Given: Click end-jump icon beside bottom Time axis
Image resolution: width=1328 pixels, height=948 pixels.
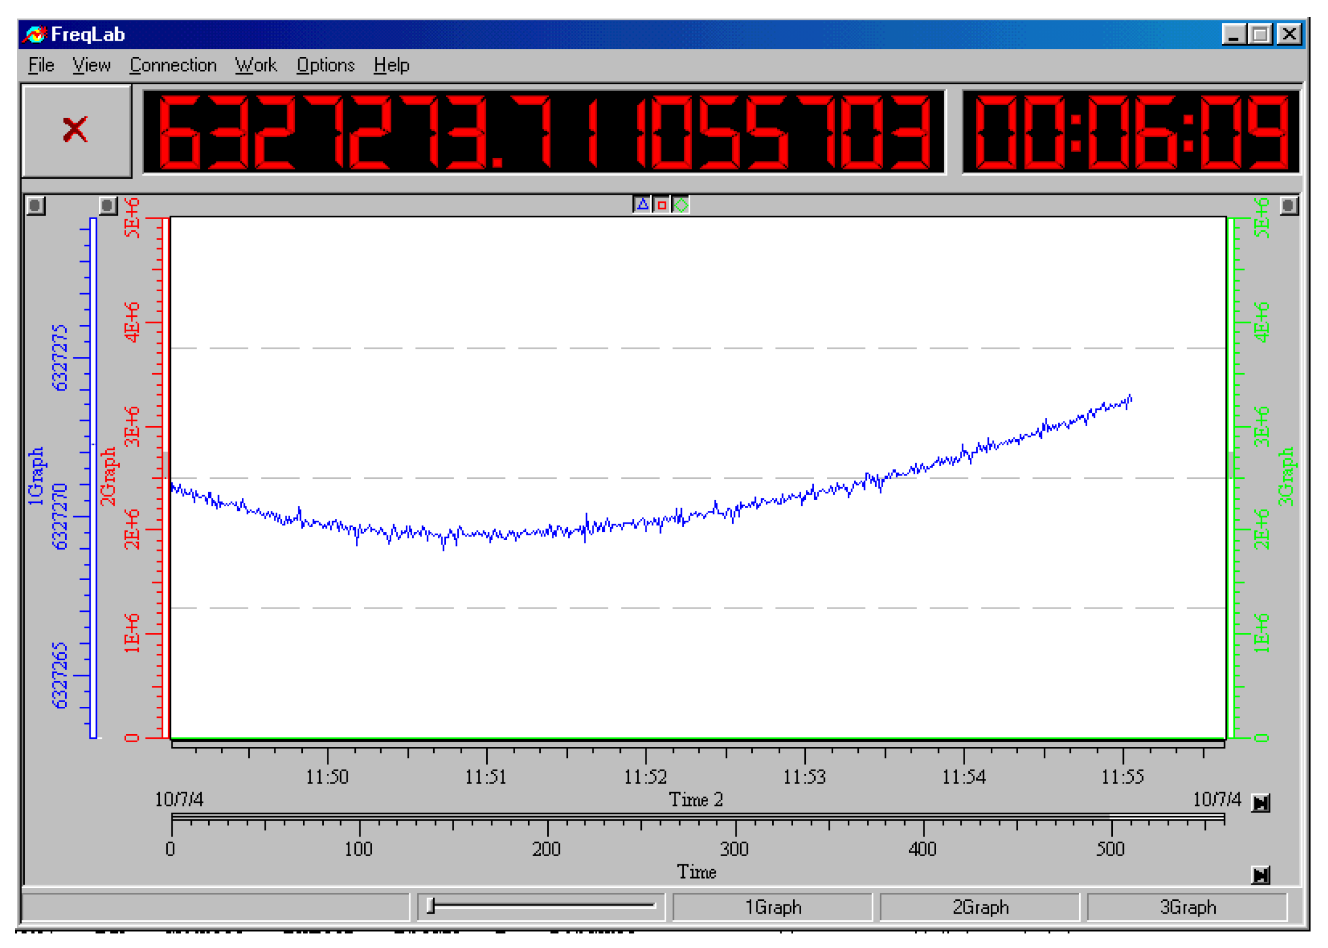Looking at the screenshot, I should click(x=1261, y=875).
